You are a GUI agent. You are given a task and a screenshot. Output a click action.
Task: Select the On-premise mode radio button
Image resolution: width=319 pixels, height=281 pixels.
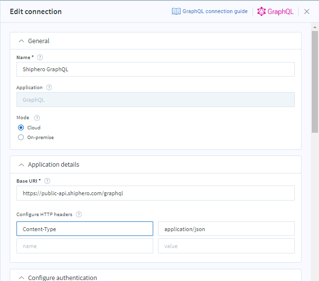[21, 138]
